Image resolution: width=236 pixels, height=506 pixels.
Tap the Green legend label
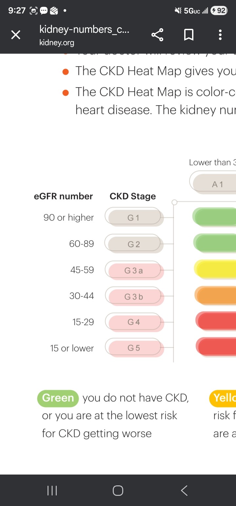58,398
